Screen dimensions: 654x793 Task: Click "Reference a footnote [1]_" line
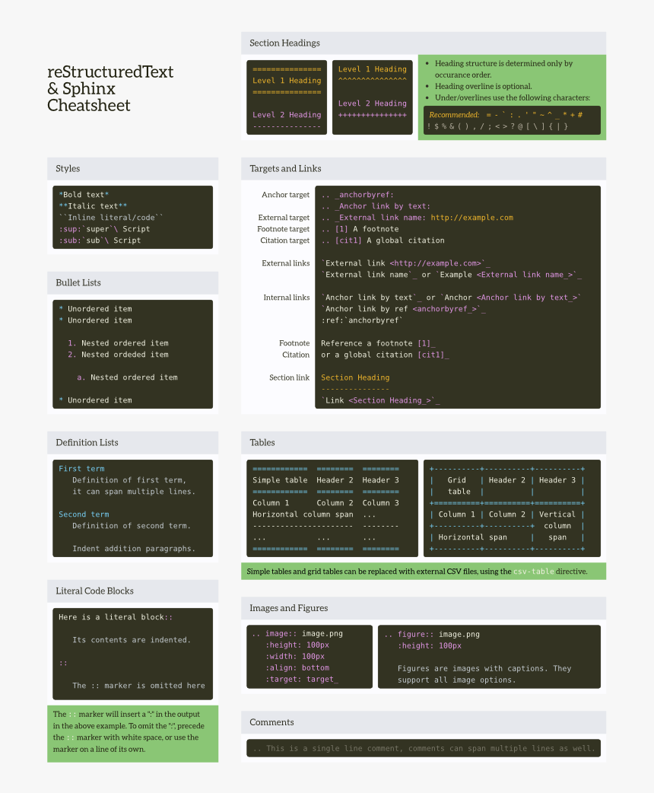click(x=378, y=343)
